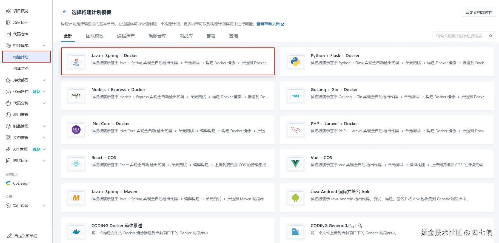This screenshot has height=243, width=499.
Task: Click the Laravel icon of PHP + Laravel + Docker
Action: 295,130
